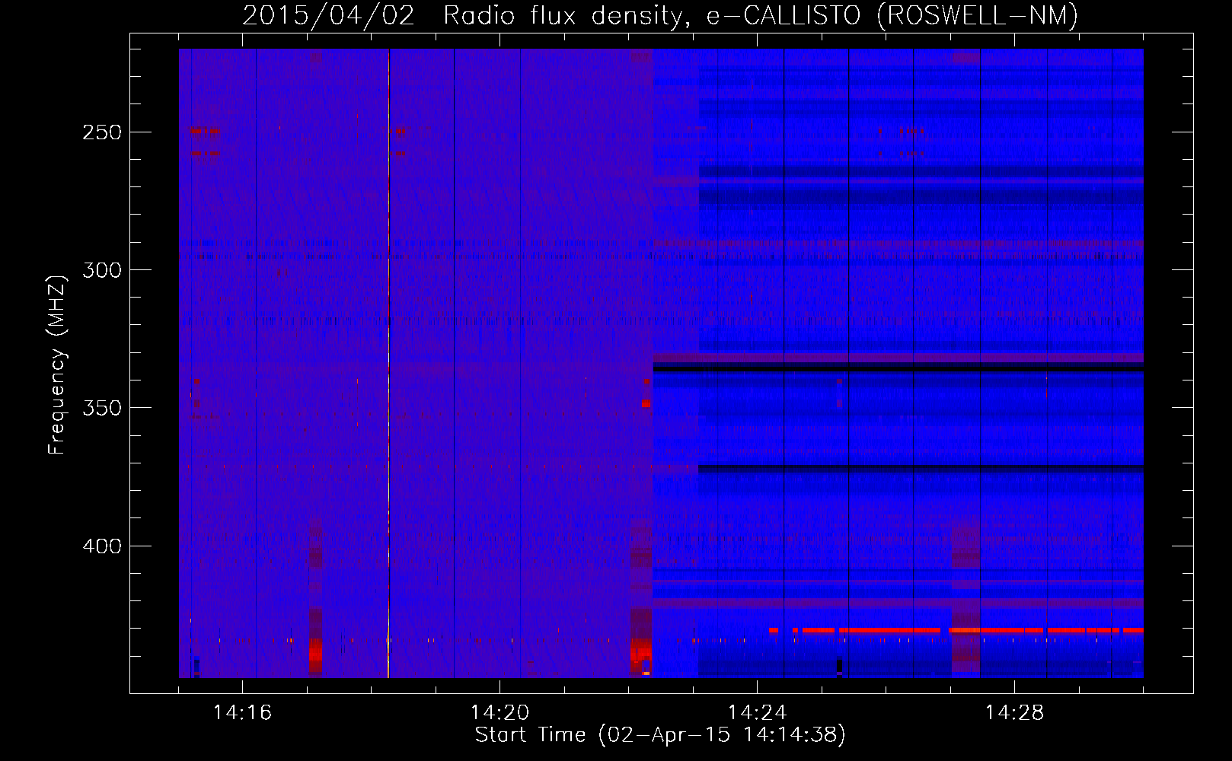Click the 14:24 time axis label
The width and height of the screenshot is (1232, 761).
pos(757,713)
